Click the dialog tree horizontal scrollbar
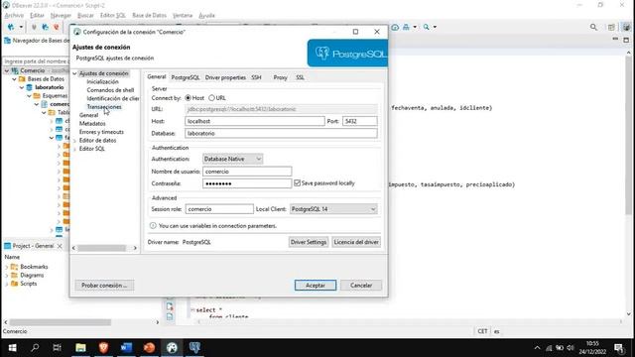This screenshot has height=357, width=635. [101, 248]
